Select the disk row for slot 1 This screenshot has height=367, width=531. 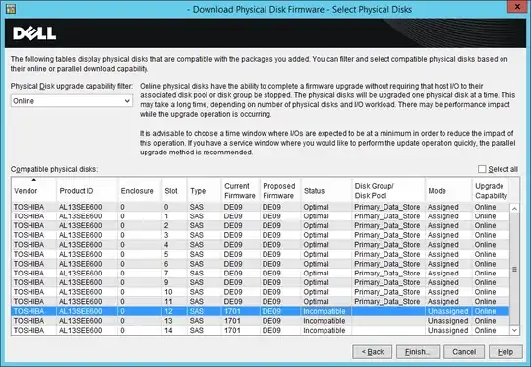coord(261,216)
